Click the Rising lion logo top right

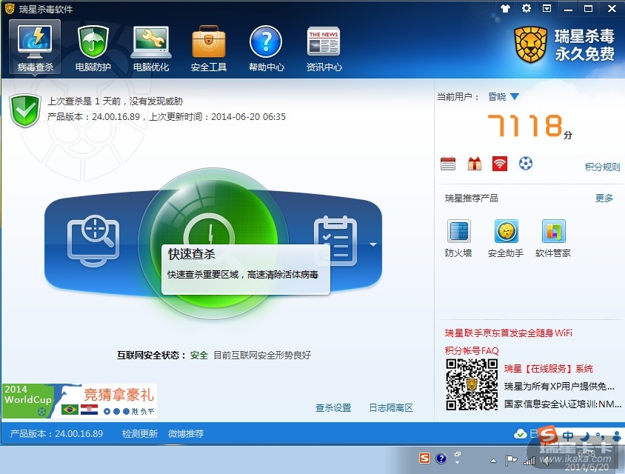click(x=530, y=44)
